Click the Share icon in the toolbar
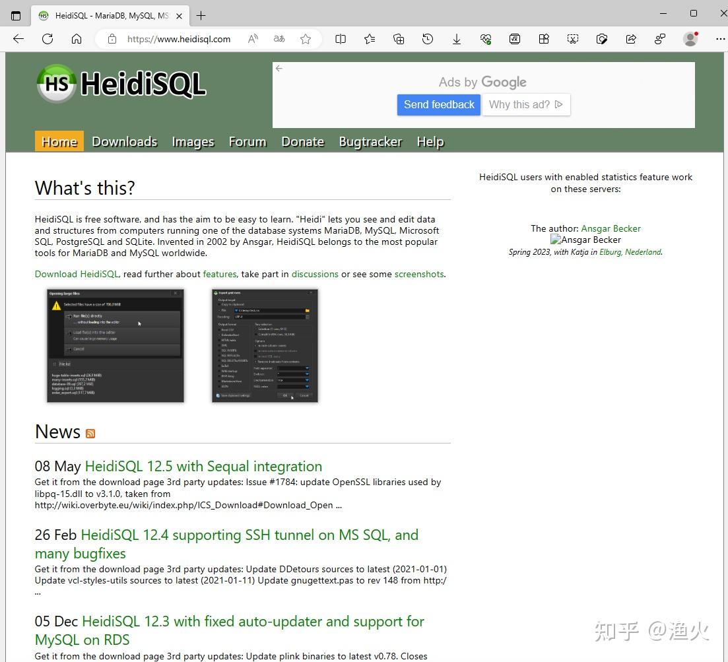This screenshot has width=728, height=662. pyautogui.click(x=630, y=39)
